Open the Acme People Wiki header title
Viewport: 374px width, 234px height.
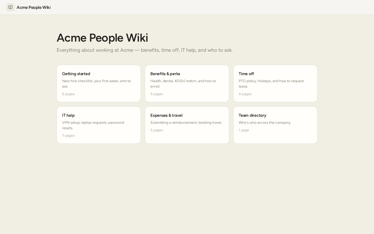34,7
